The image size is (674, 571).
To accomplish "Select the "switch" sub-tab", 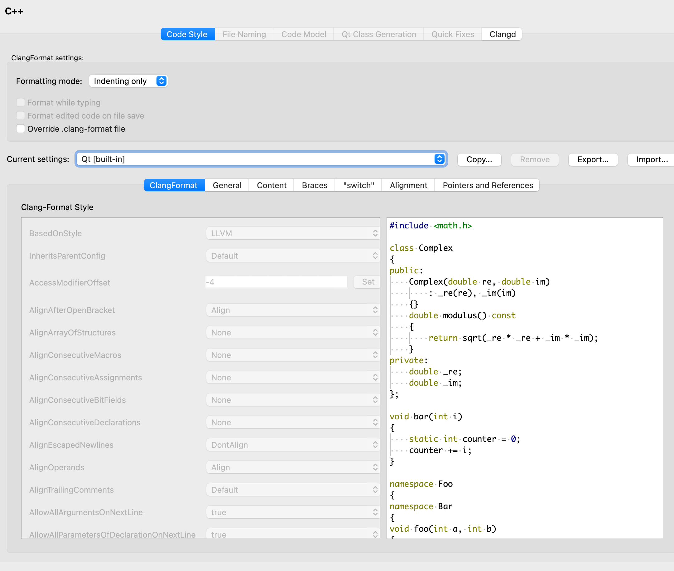I will [358, 185].
